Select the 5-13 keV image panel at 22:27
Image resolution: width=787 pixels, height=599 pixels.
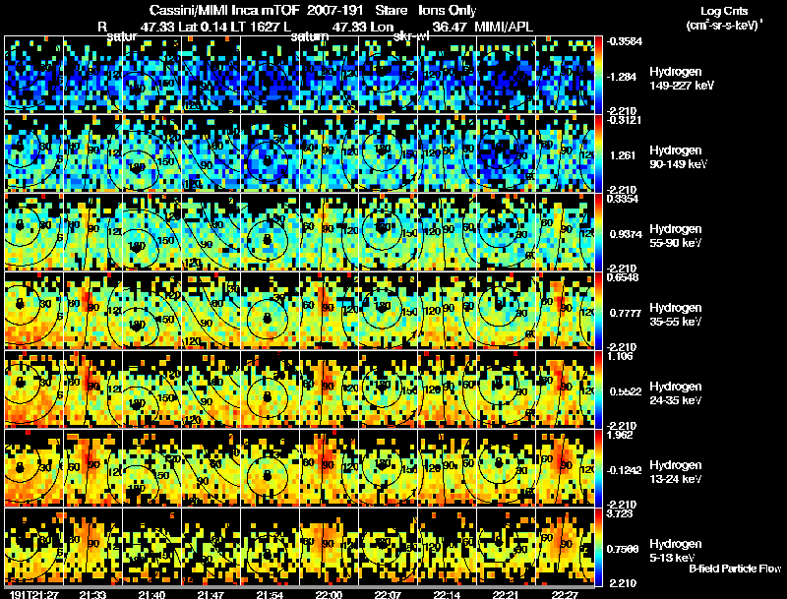point(565,547)
